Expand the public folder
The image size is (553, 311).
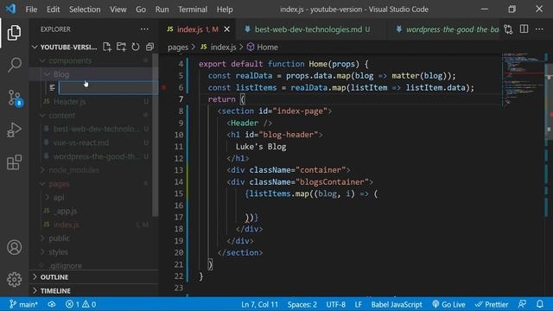[59, 238]
